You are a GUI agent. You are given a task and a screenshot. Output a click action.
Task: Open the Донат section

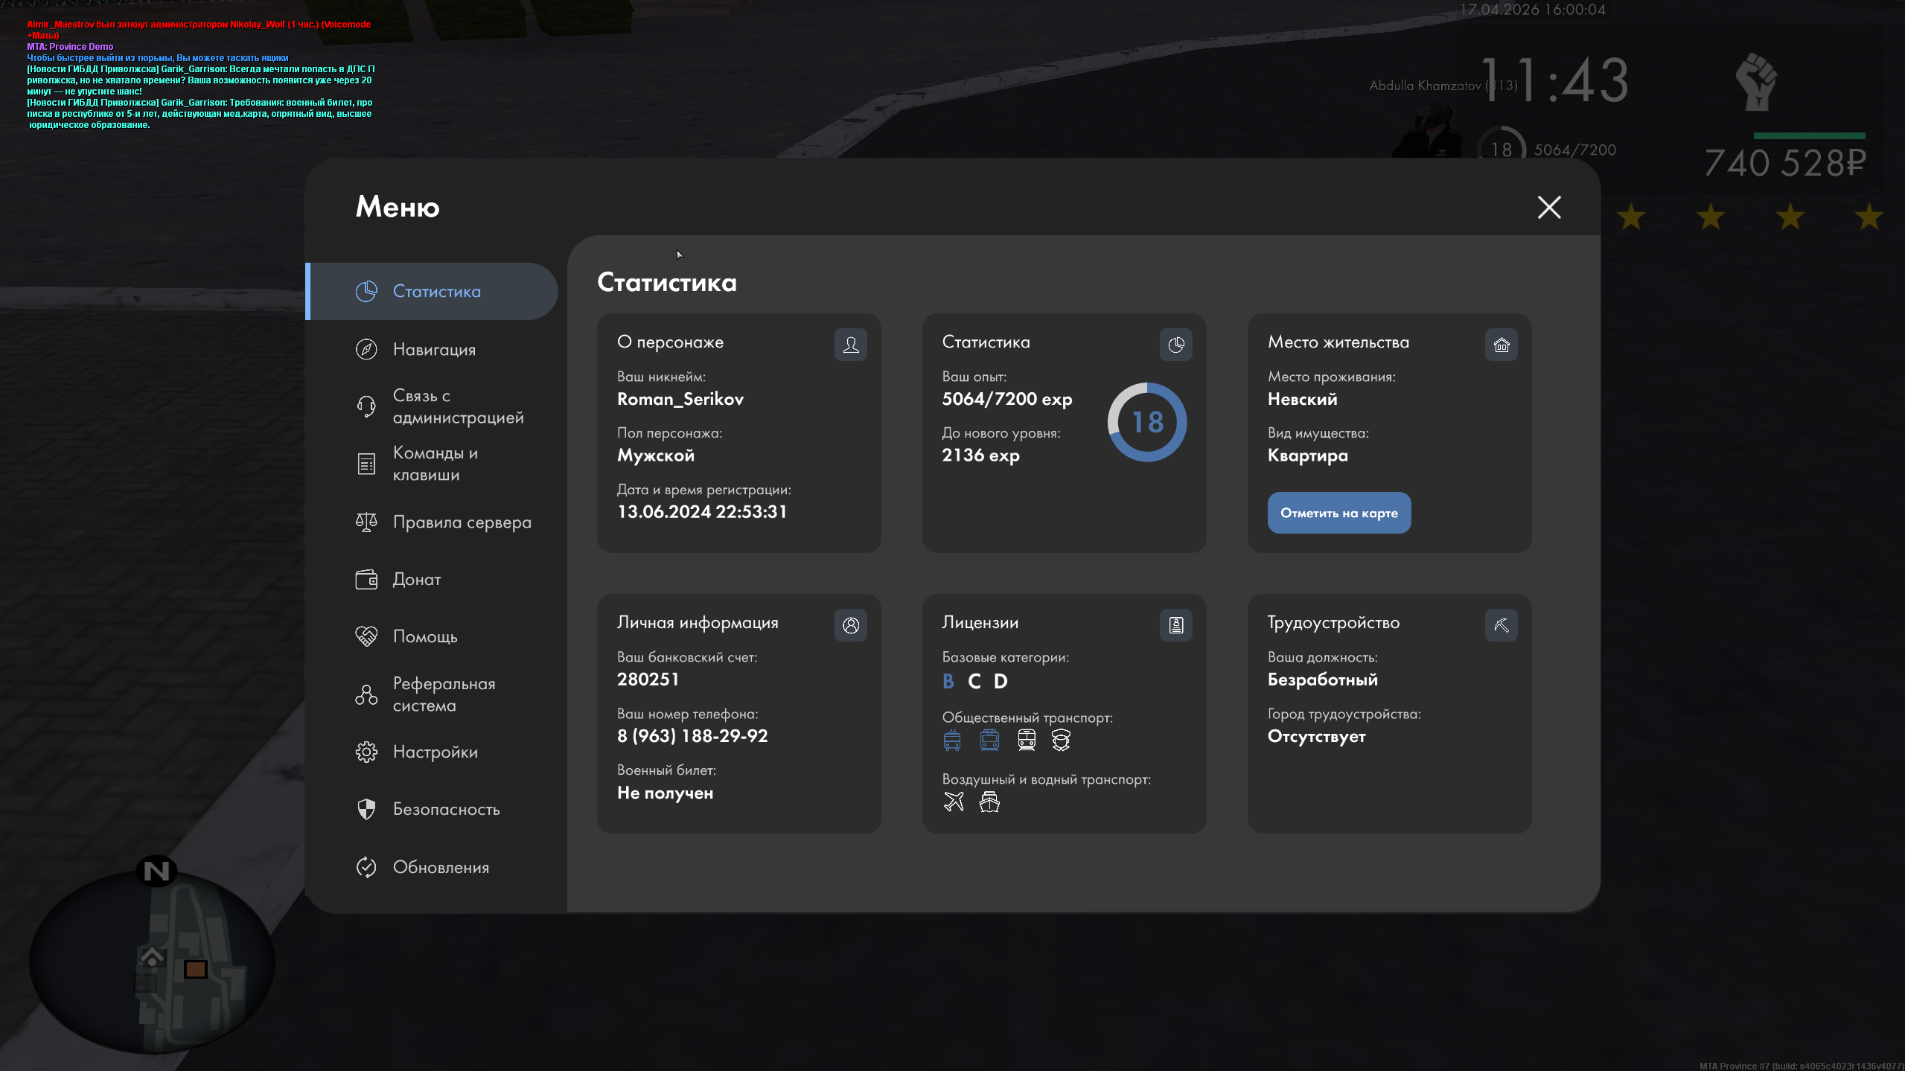coord(415,579)
